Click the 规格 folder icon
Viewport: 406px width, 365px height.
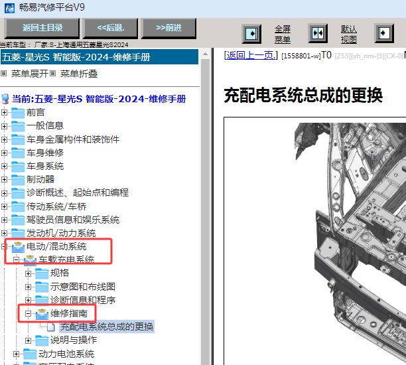click(42, 273)
